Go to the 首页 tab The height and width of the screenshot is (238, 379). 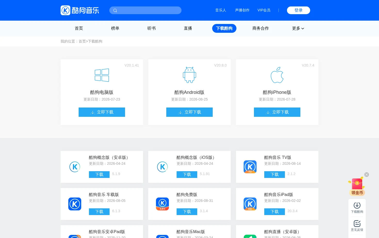tap(79, 28)
